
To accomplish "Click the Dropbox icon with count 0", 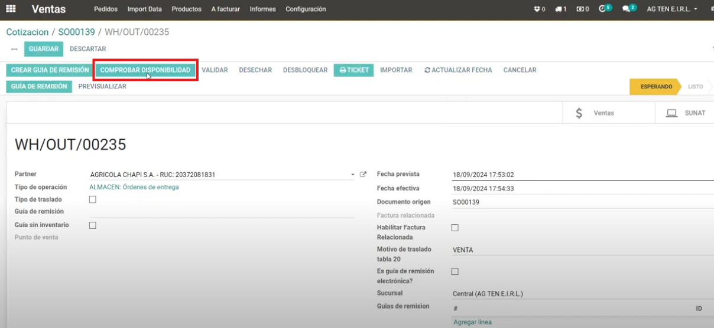I will pos(539,9).
